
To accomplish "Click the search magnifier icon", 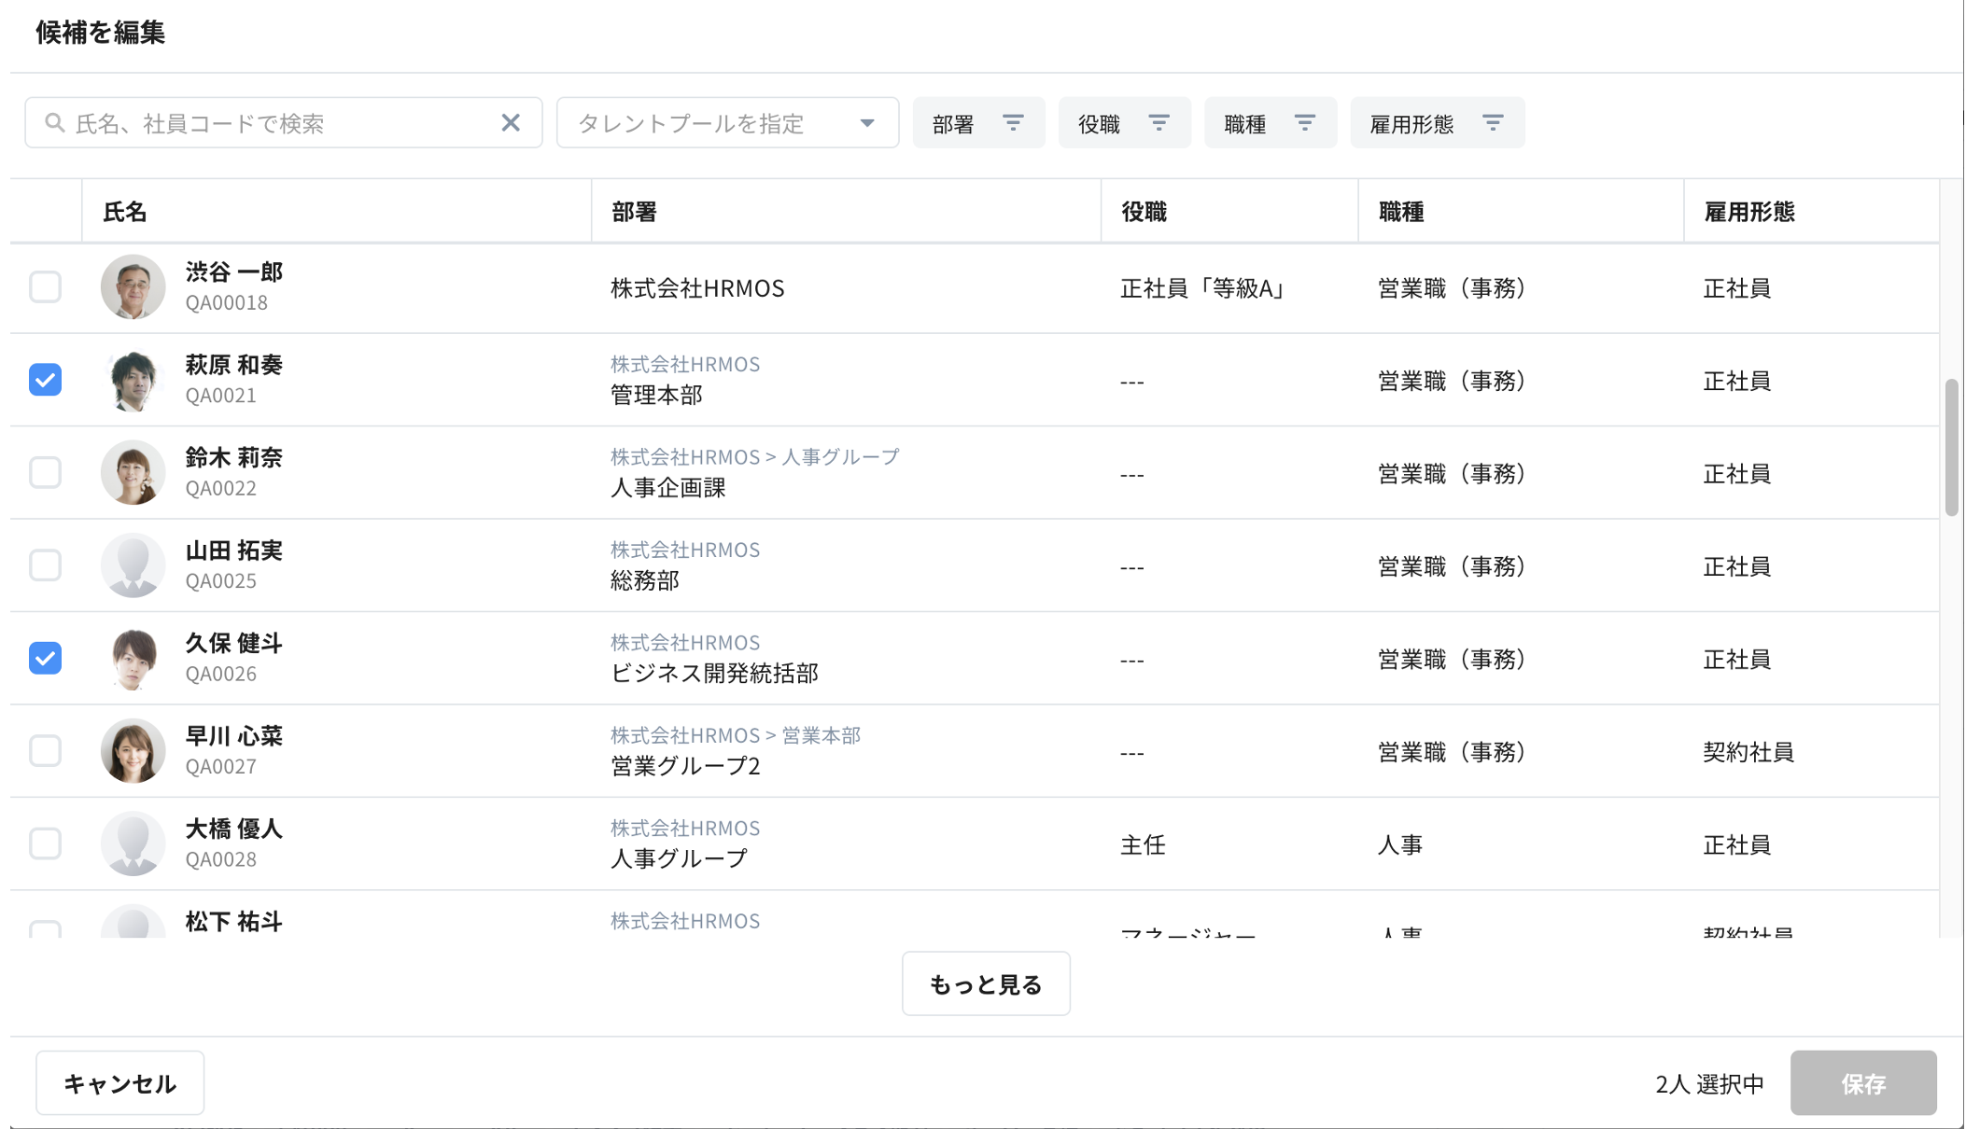I will (x=53, y=122).
